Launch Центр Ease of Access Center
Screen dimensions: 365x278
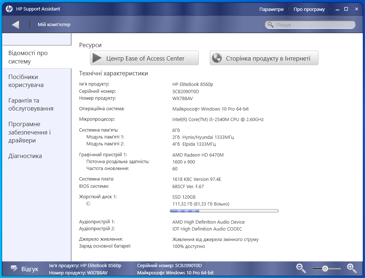point(144,58)
